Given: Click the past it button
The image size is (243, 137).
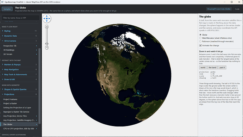Looking at the screenshot, I should pos(222,67).
